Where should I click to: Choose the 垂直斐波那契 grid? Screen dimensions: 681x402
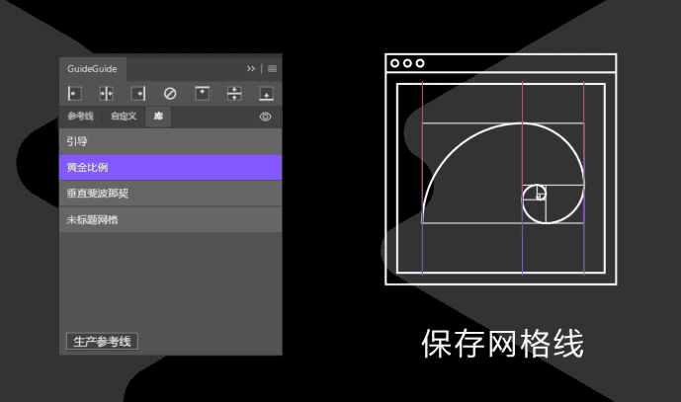171,194
